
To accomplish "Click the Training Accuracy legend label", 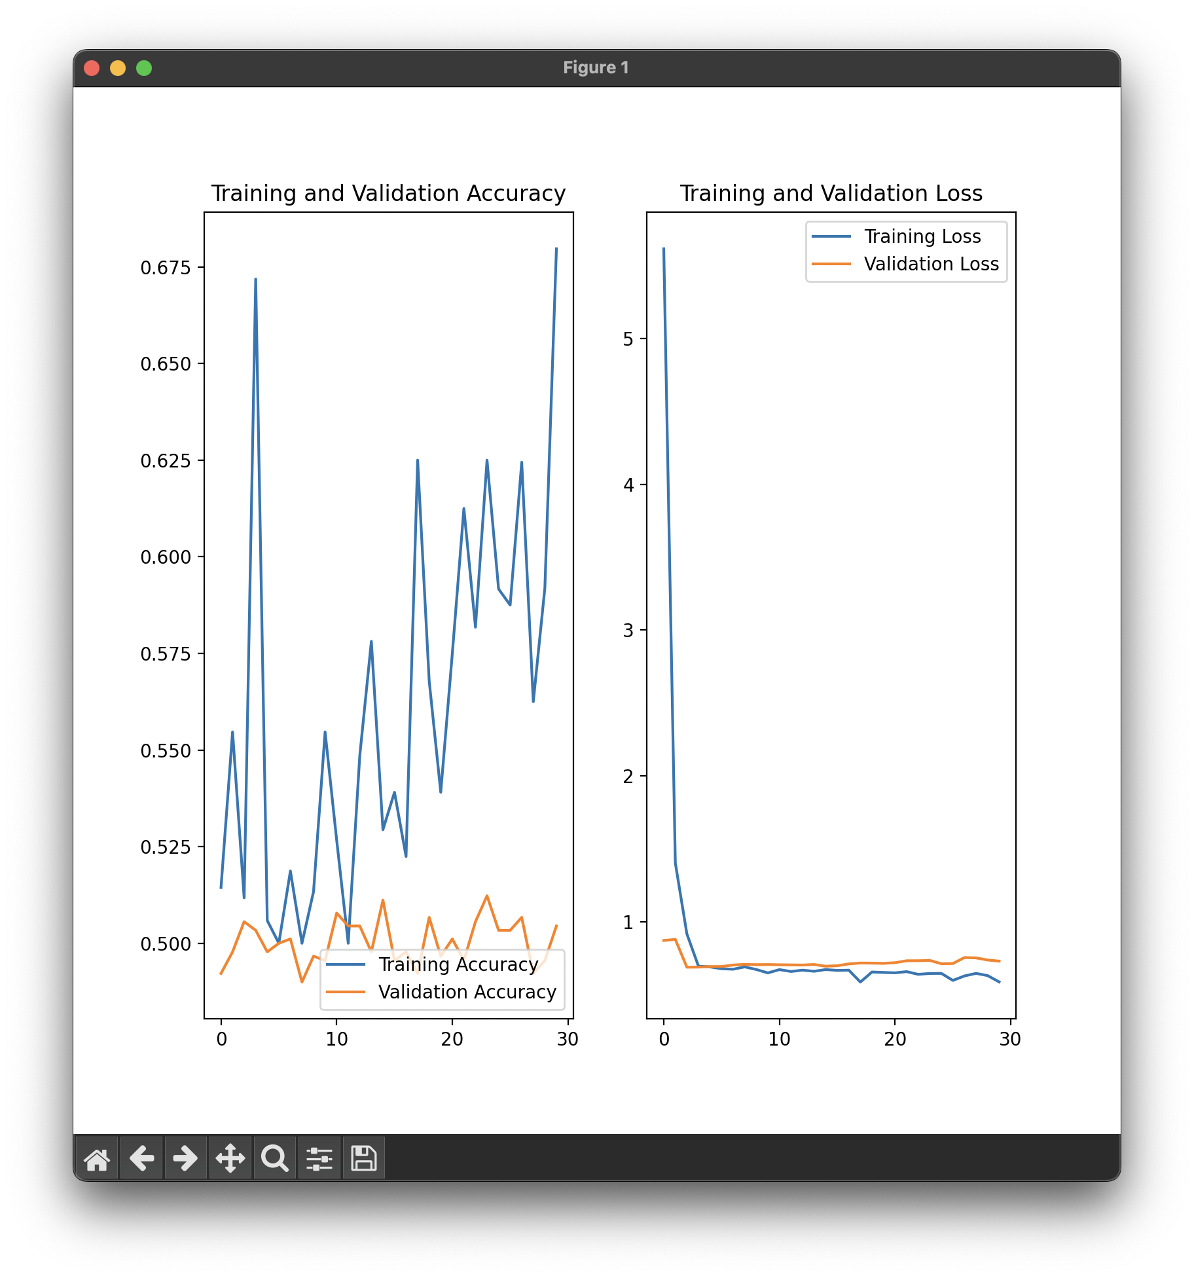I will (458, 964).
